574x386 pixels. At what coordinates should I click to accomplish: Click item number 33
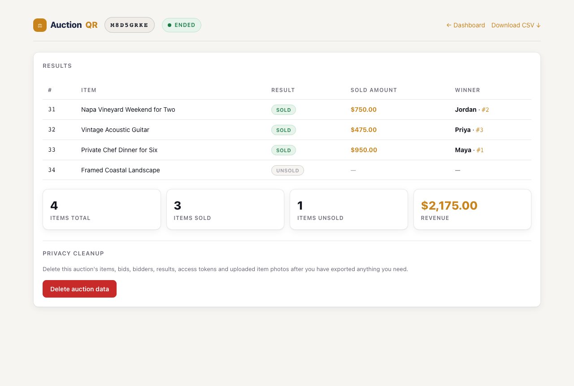52,150
